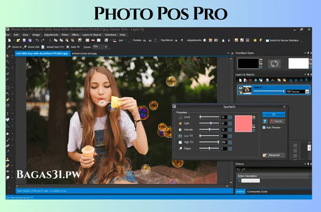Viewport: 321px width, 212px height.
Task: Undo the last action in main toolbar
Action: pos(37,40)
